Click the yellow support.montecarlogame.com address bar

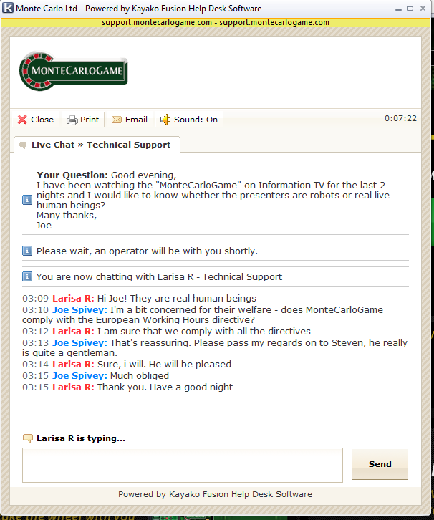[216, 22]
